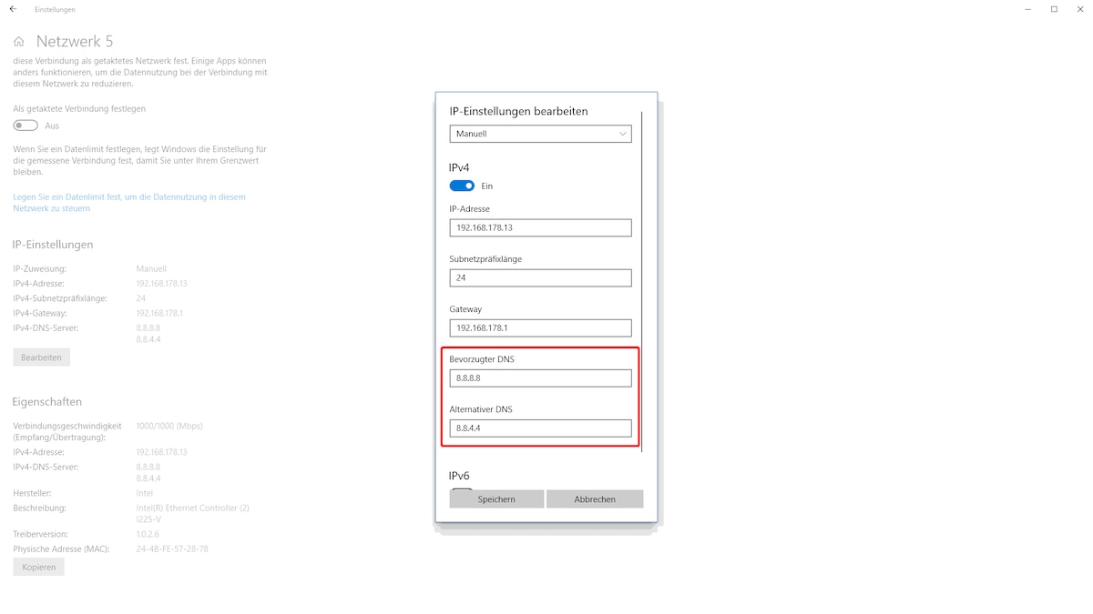
Task: Click the back arrow to return
Action: tap(12, 9)
